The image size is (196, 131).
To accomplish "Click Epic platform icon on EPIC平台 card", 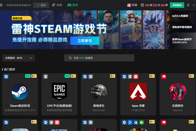I will (46, 76).
